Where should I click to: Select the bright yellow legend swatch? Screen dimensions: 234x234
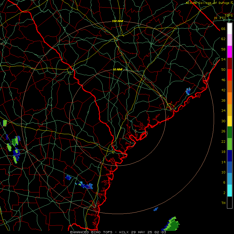tap(230, 121)
